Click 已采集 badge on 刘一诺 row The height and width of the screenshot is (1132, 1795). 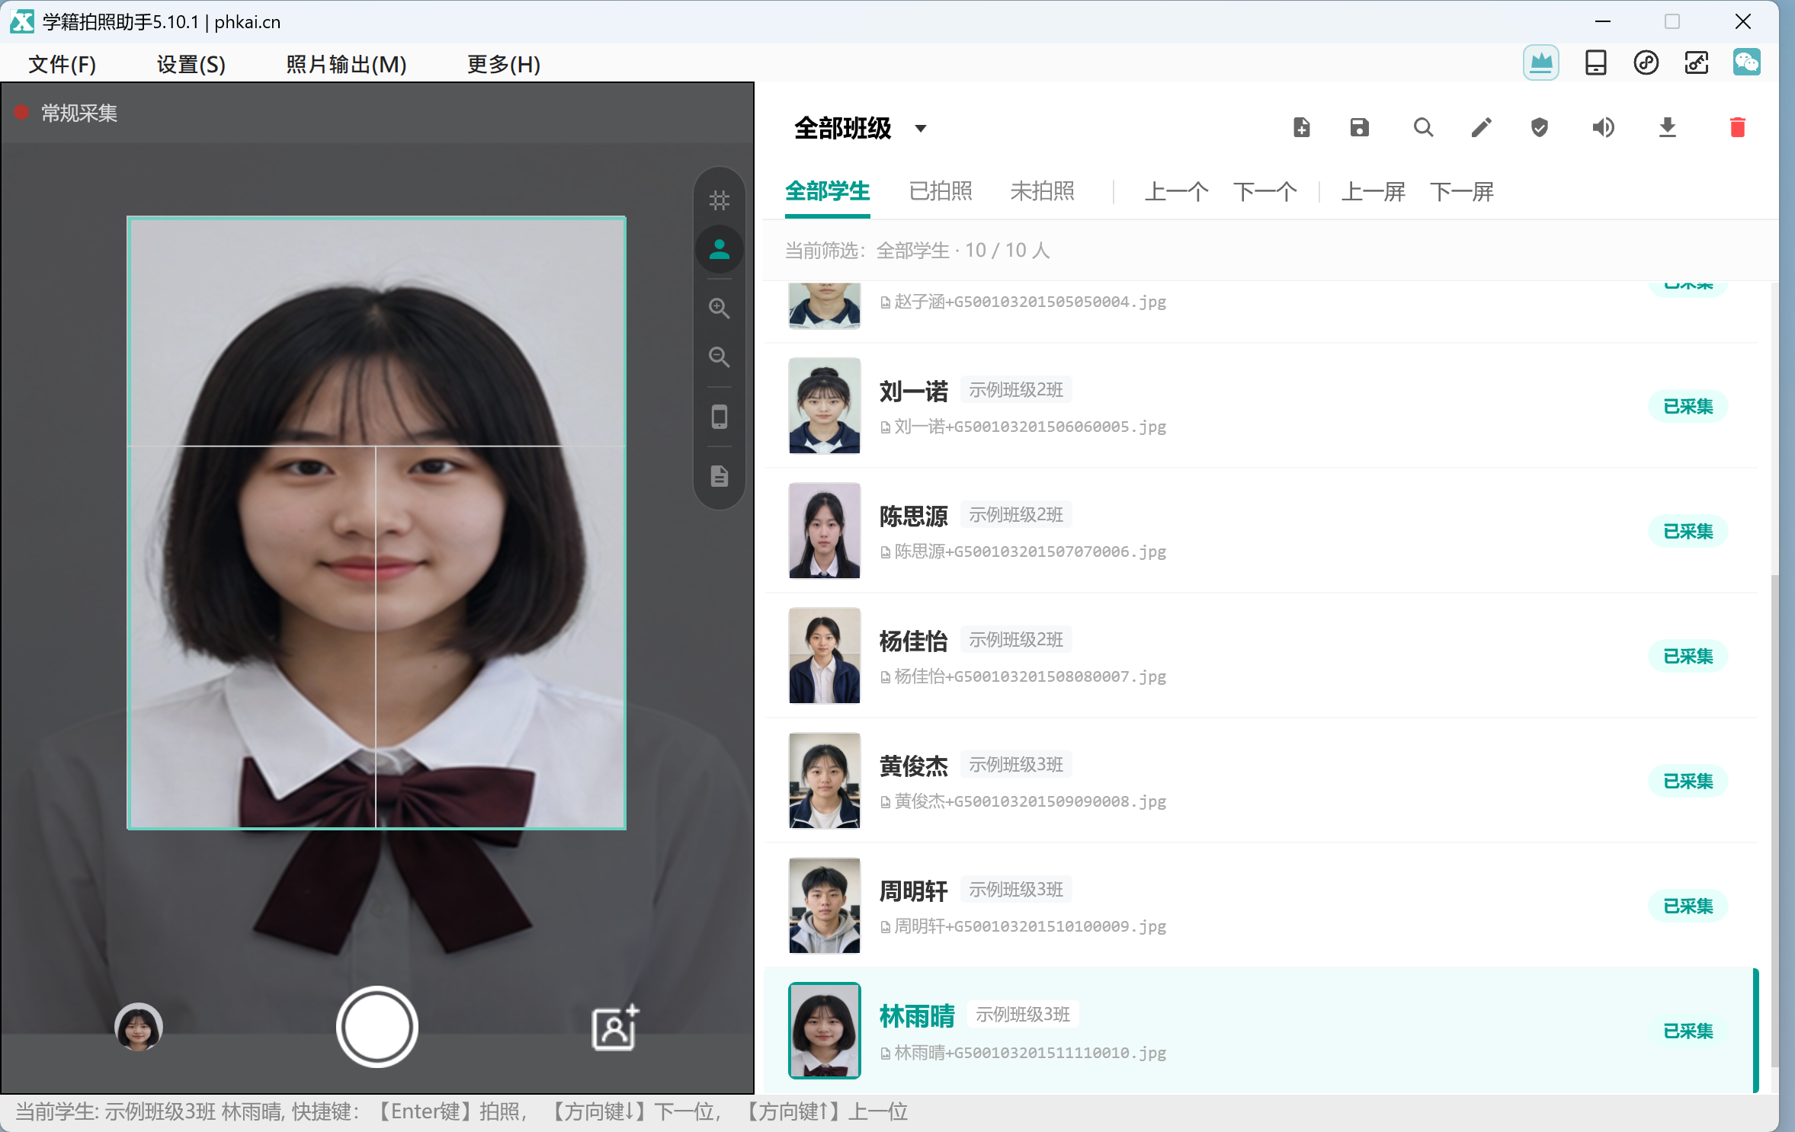1688,406
